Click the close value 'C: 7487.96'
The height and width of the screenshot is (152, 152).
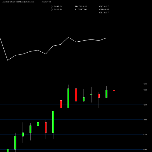click(x=57, y=10)
